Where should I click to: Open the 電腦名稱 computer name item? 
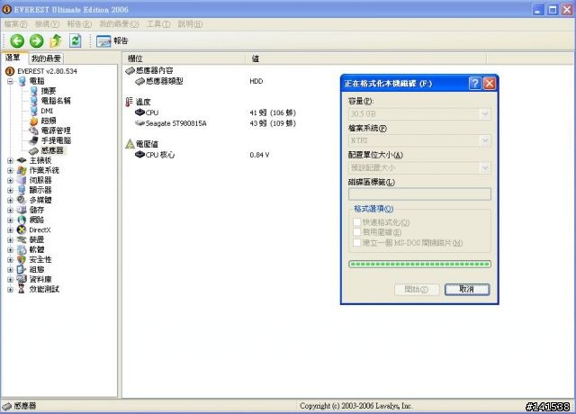coord(56,101)
